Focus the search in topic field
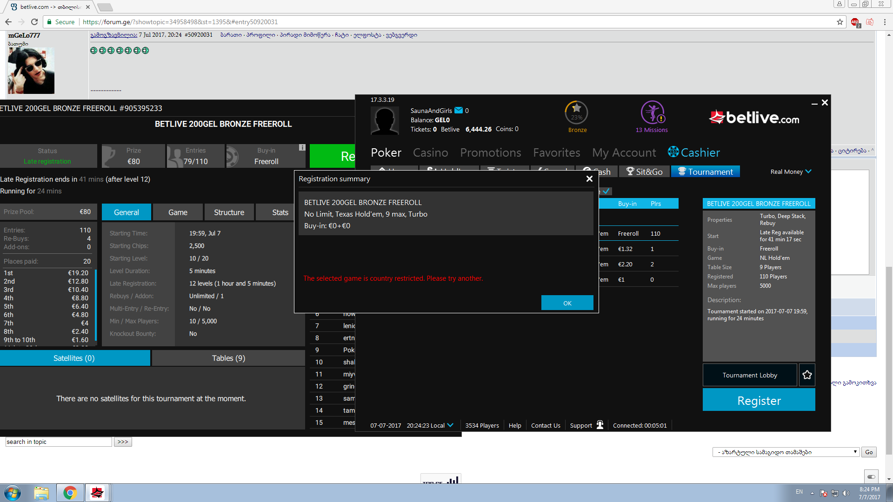Screen dimensions: 893x502 [x=59, y=442]
